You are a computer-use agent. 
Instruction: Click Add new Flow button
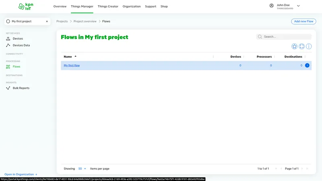point(303,21)
